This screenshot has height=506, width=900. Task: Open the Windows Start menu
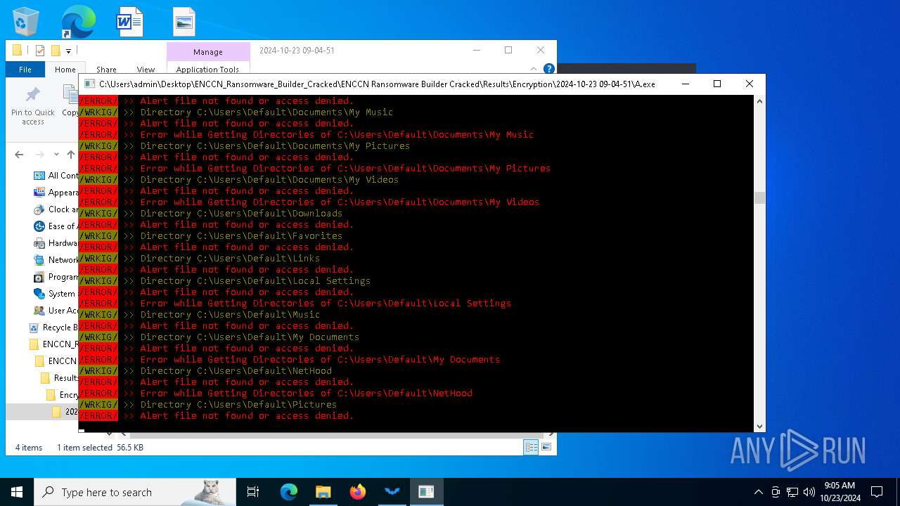click(17, 492)
